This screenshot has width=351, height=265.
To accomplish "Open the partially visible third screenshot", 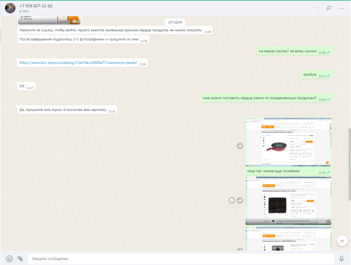I will pos(288,239).
